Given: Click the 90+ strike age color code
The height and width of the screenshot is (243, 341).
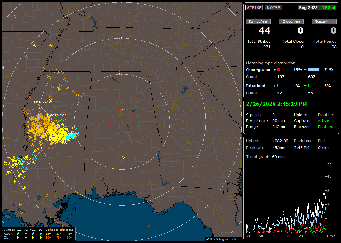Looking at the screenshot, I should [x=69, y=237].
